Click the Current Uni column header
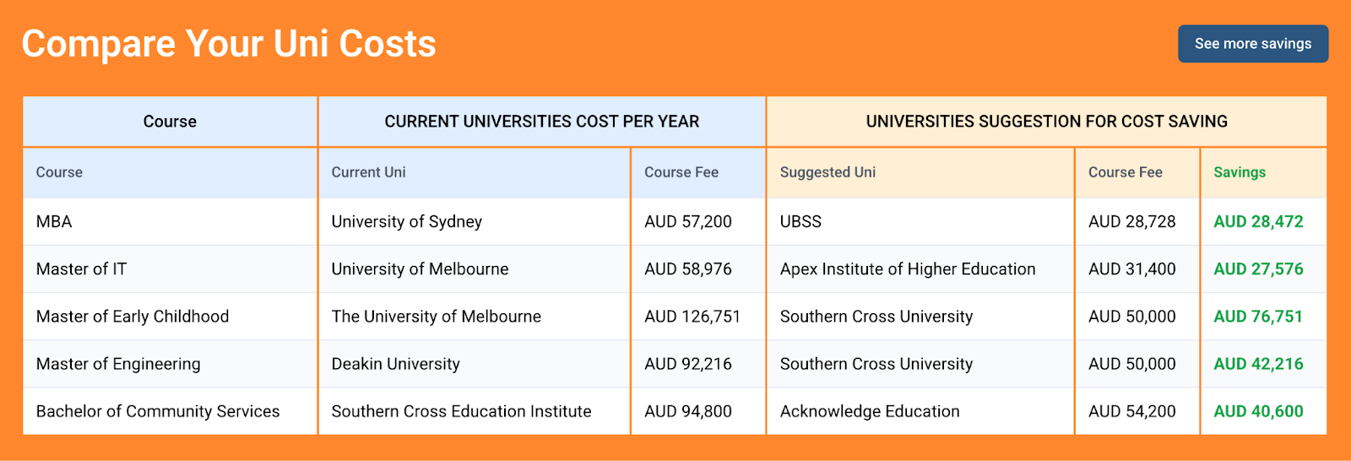The height and width of the screenshot is (461, 1351). click(368, 172)
